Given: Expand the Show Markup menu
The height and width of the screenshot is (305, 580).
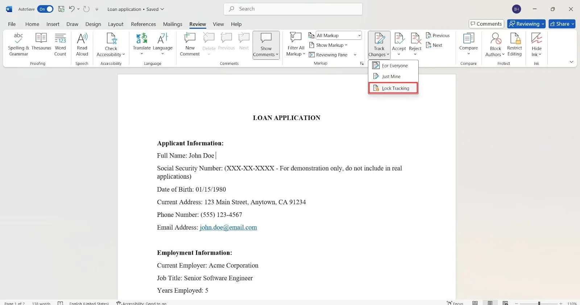Looking at the screenshot, I should click(328, 45).
